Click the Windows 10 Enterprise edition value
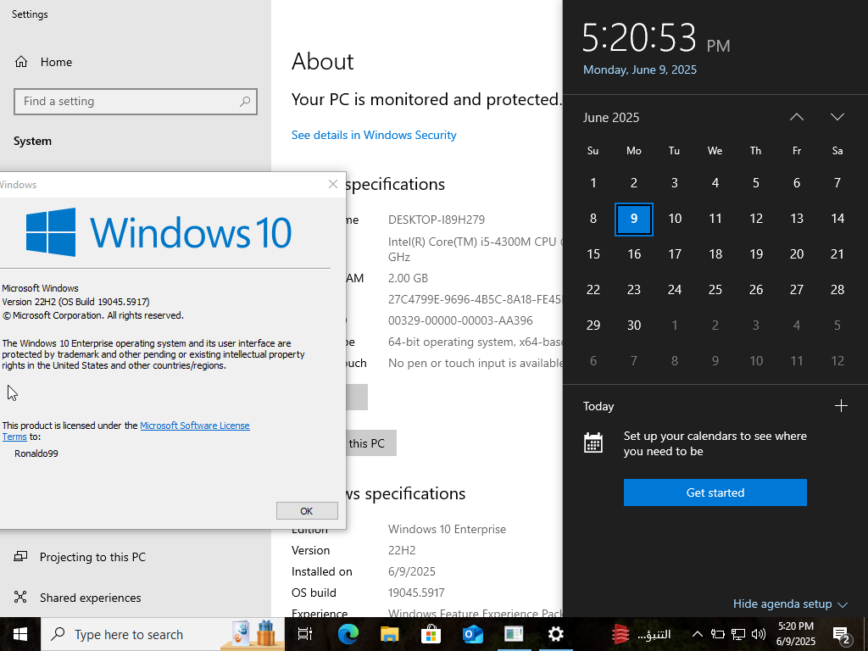 point(447,529)
